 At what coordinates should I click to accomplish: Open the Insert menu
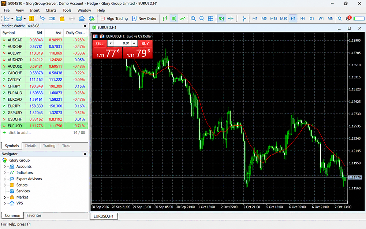point(35,10)
